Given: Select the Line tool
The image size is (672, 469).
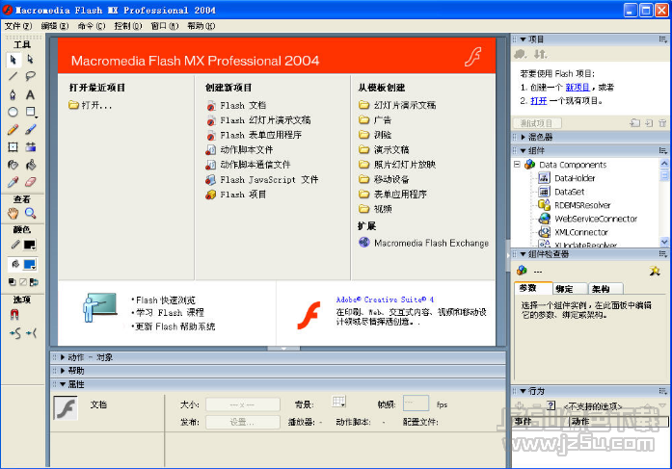Looking at the screenshot, I should pos(13,77).
